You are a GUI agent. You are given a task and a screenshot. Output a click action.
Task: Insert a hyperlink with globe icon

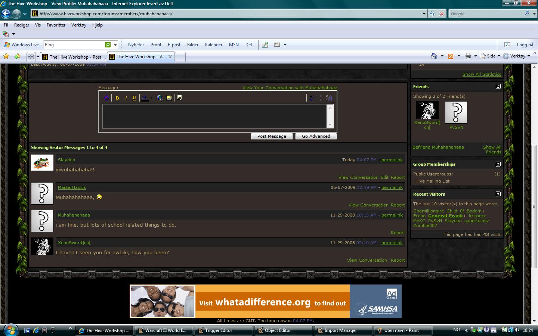tap(160, 98)
